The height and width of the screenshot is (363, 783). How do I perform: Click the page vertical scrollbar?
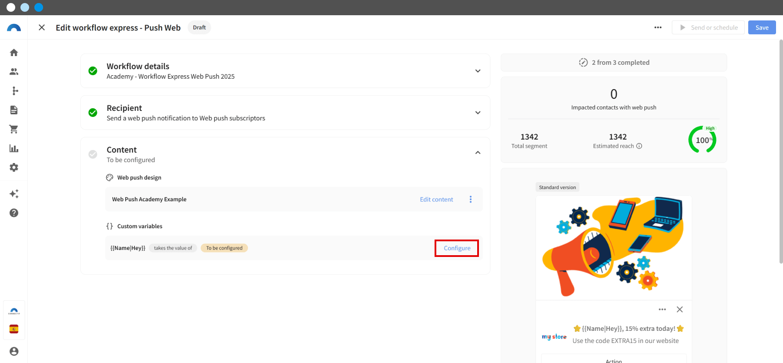pyautogui.click(x=781, y=151)
